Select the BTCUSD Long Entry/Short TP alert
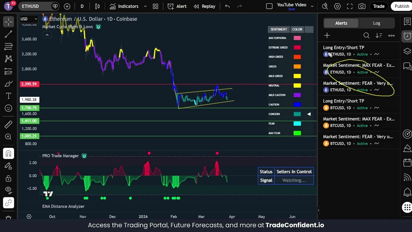 click(x=359, y=104)
